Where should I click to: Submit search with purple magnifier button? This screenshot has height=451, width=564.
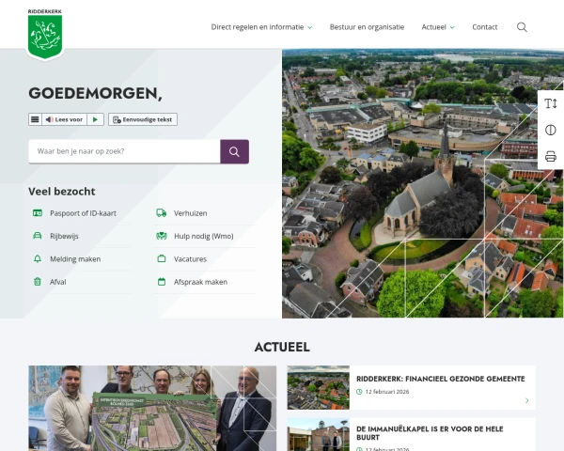234,151
